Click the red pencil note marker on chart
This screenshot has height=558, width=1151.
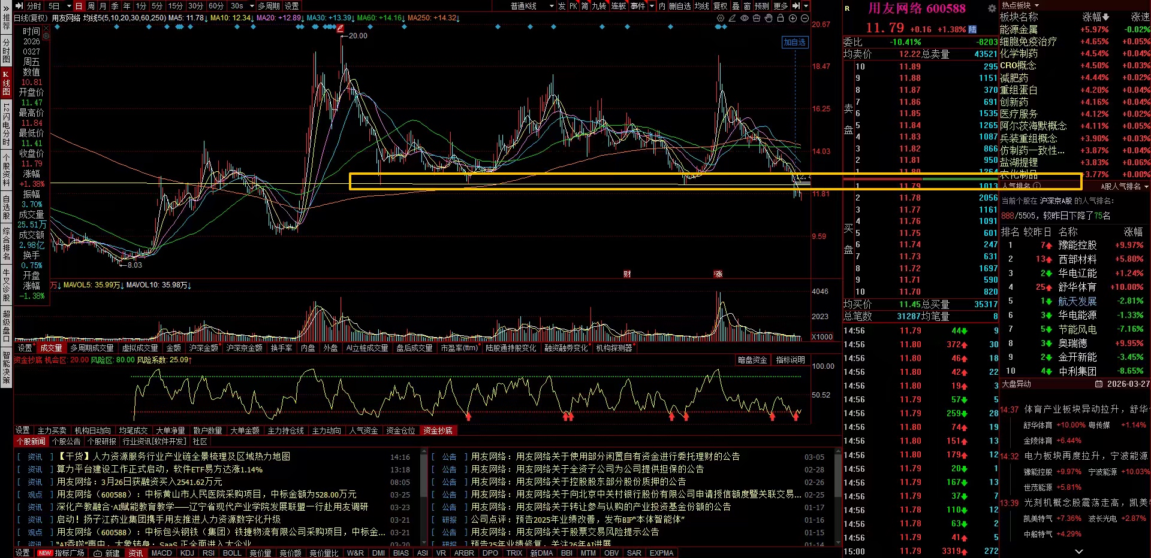coord(341,28)
